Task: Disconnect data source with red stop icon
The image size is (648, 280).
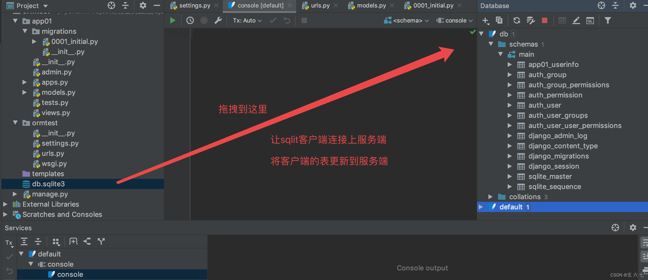Action: pyautogui.click(x=544, y=20)
